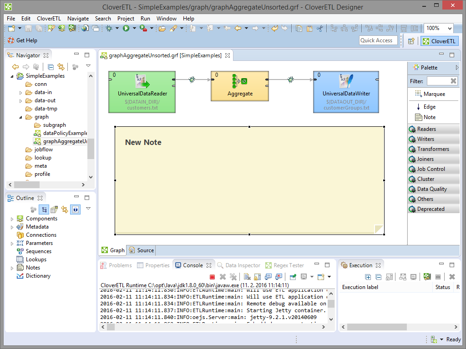Expand the data-in folder in Navigator

[x=21, y=93]
